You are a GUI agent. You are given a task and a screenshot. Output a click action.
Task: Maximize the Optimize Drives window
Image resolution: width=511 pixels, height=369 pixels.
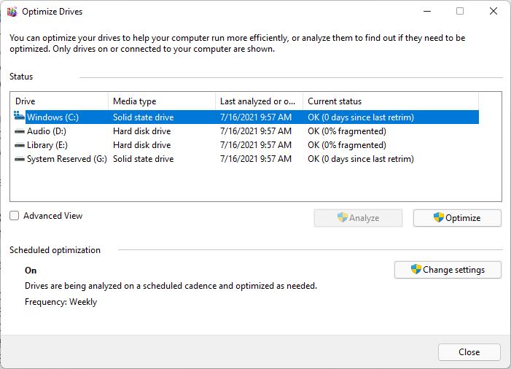point(460,12)
